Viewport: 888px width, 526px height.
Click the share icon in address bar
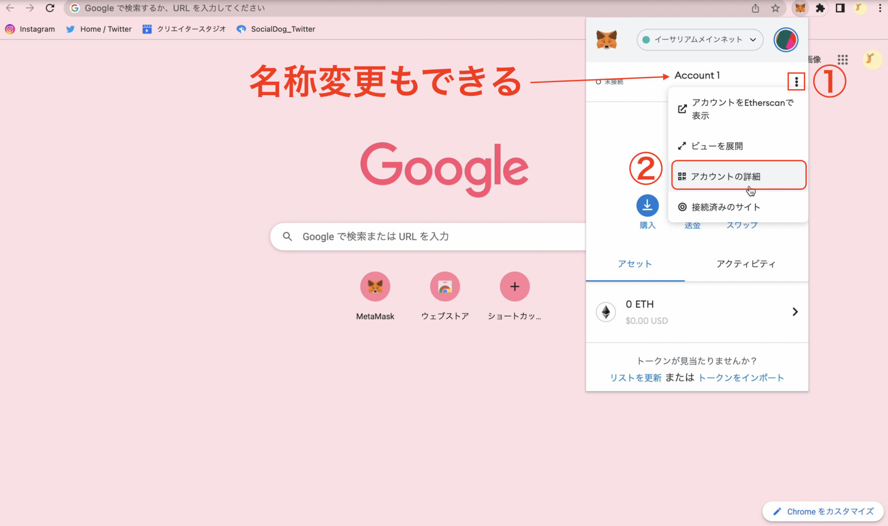[755, 8]
